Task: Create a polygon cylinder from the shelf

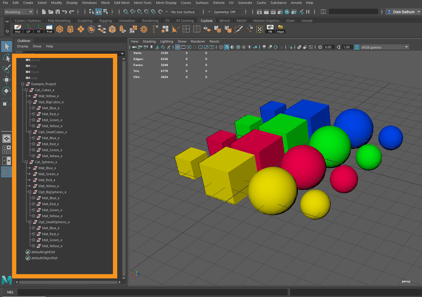Action: (x=70, y=29)
